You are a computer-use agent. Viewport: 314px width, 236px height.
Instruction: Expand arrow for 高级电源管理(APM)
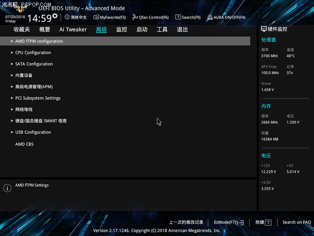12,87
